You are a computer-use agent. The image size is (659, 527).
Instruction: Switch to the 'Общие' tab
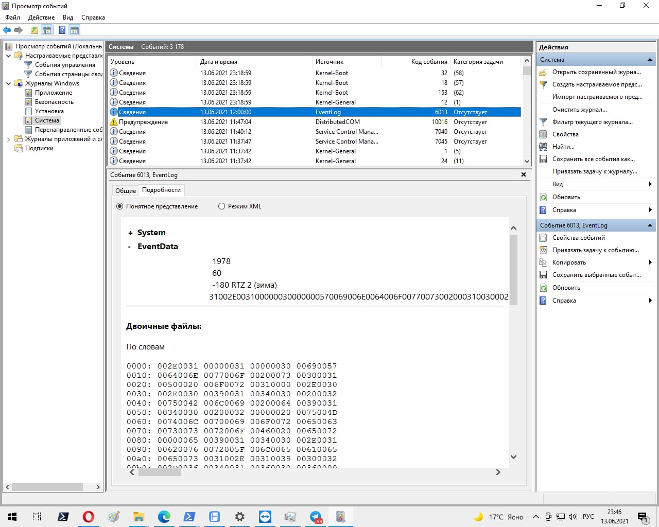click(x=125, y=190)
